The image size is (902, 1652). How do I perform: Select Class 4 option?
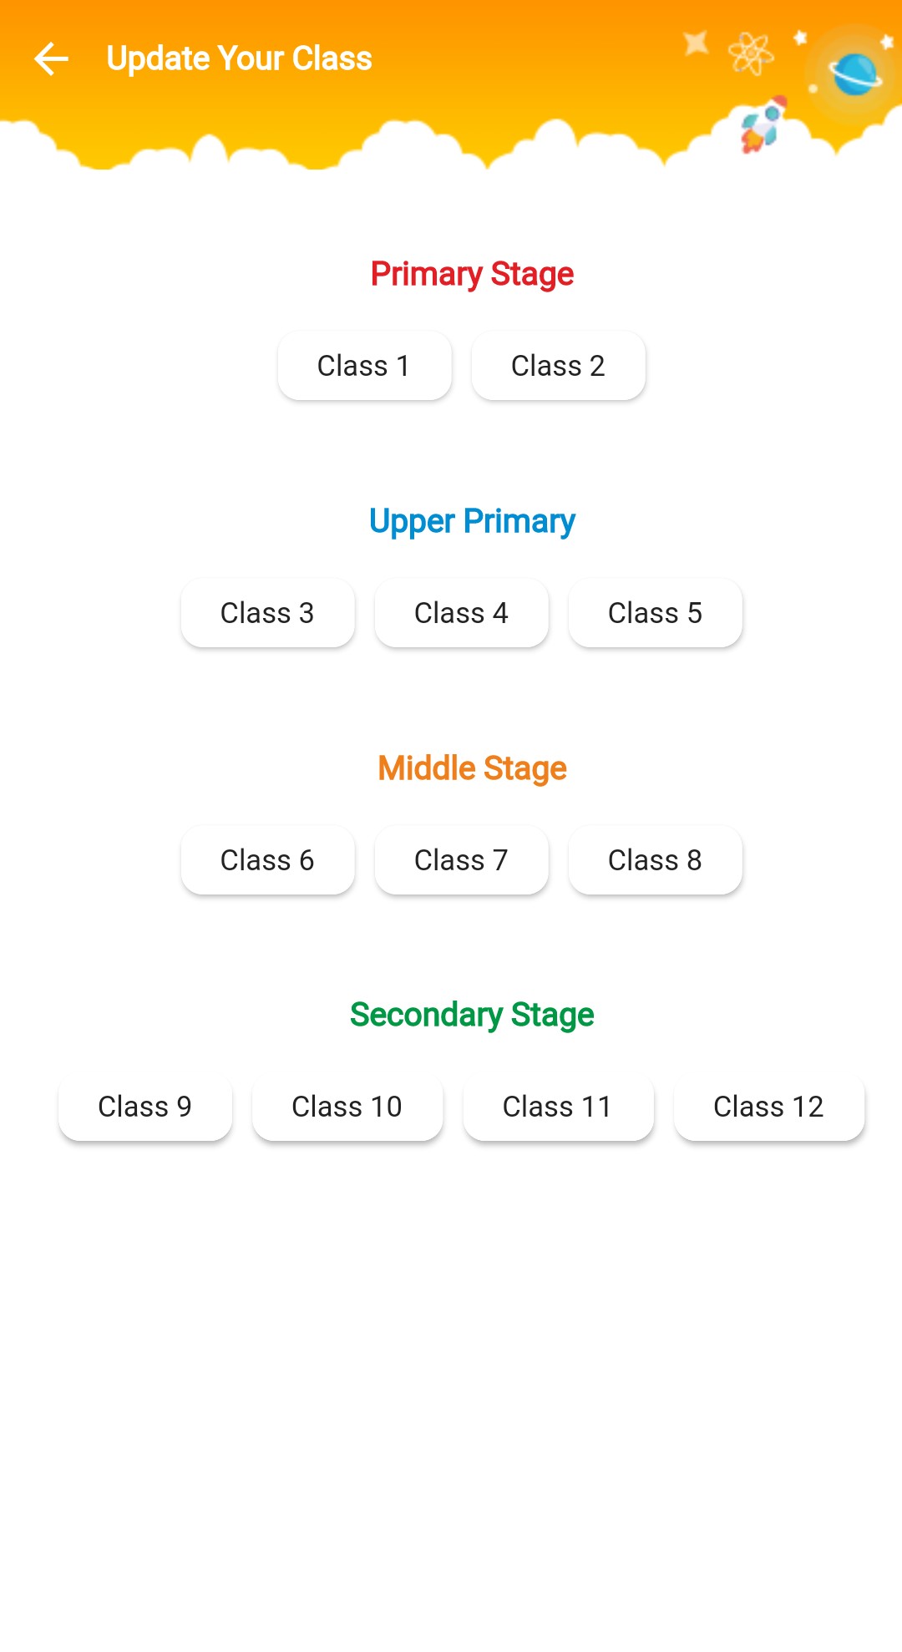tap(461, 613)
